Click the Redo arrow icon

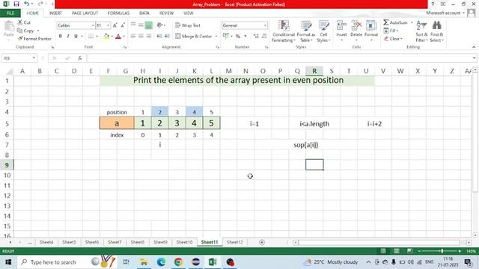[x=40, y=4]
